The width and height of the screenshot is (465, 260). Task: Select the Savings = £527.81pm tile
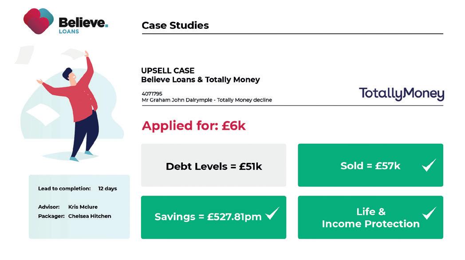(213, 217)
